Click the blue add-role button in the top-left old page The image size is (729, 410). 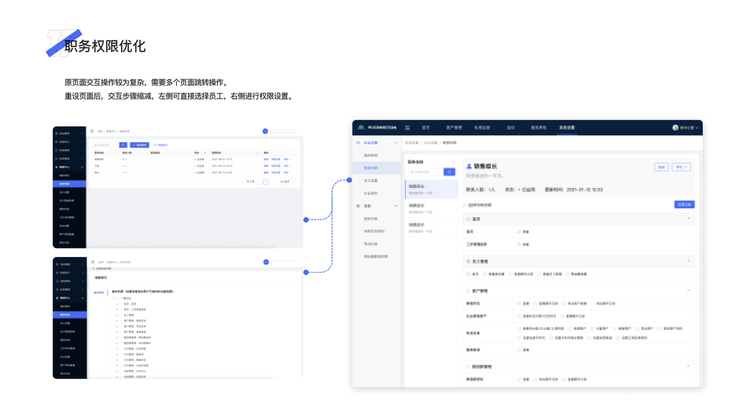pos(139,145)
